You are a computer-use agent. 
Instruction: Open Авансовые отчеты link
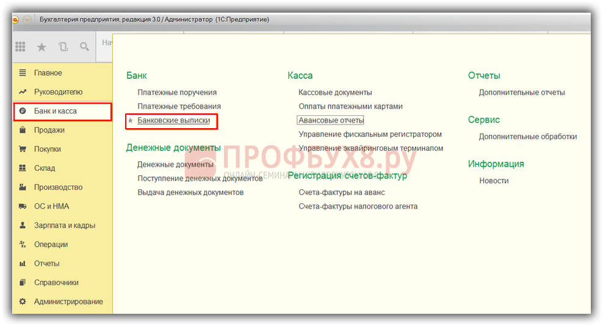pyautogui.click(x=331, y=120)
